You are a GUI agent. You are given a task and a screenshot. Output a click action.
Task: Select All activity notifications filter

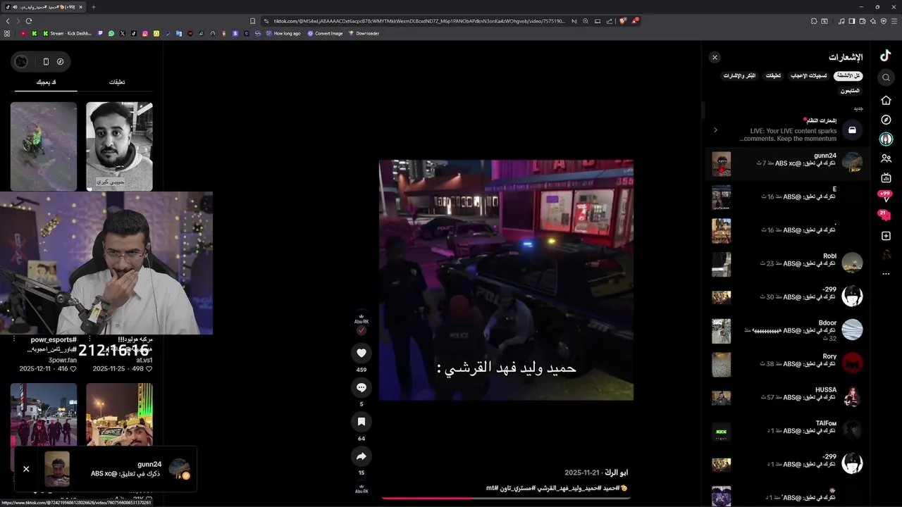pyautogui.click(x=848, y=75)
